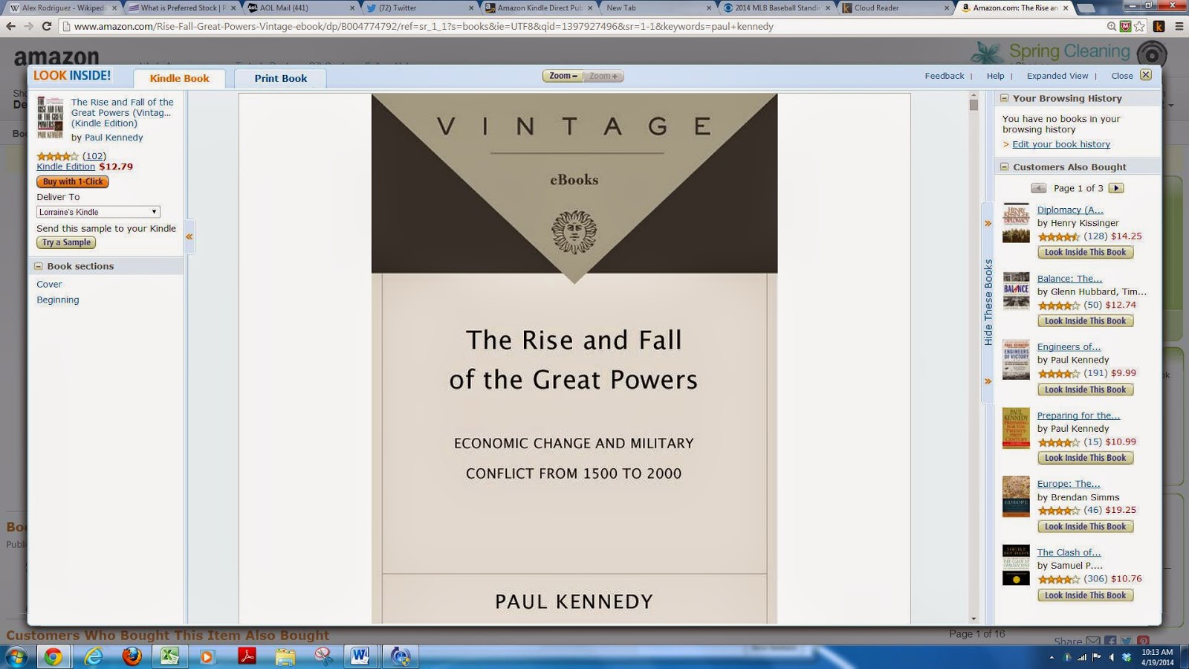Image resolution: width=1189 pixels, height=669 pixels.
Task: Open the Chrome menu hamburger icon
Action: tap(1179, 26)
